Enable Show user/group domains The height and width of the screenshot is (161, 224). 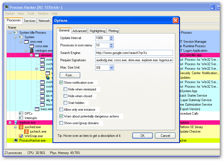coord(61,123)
